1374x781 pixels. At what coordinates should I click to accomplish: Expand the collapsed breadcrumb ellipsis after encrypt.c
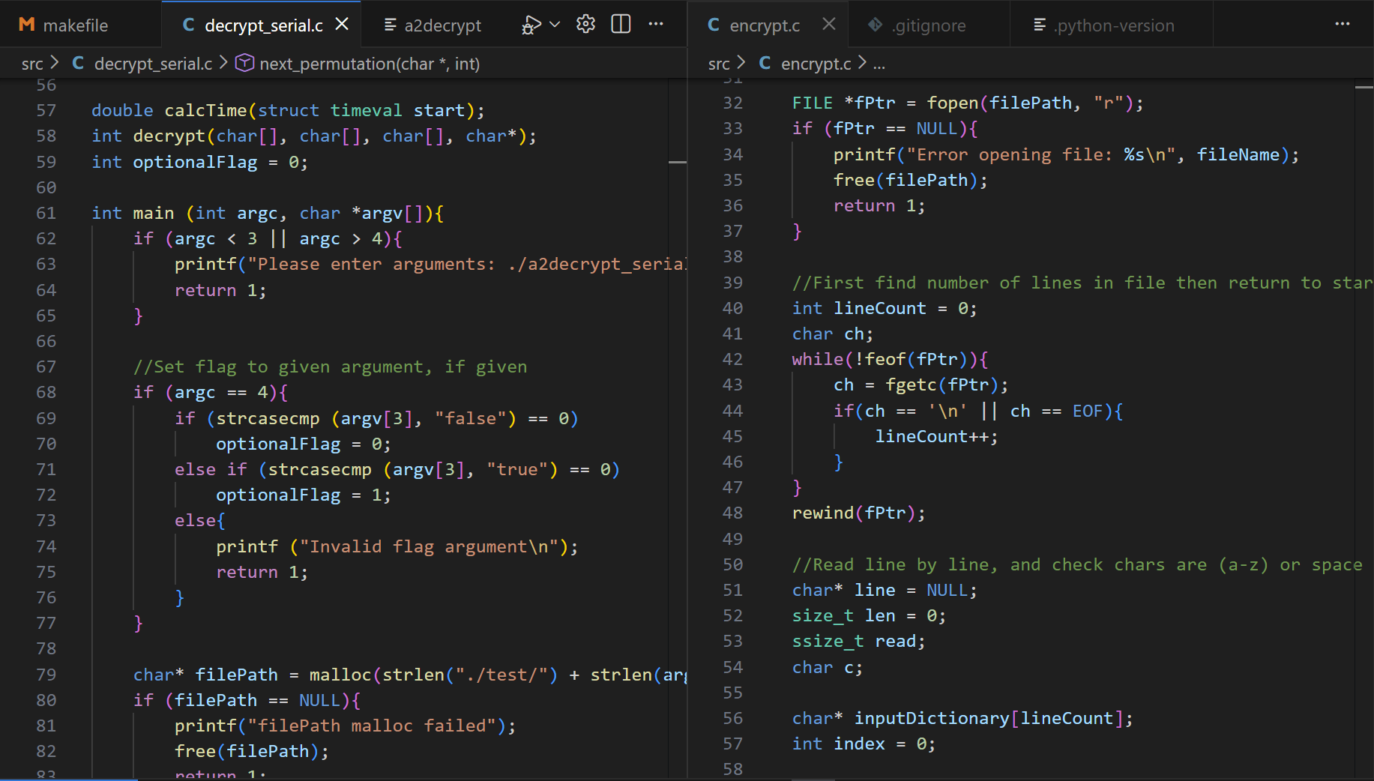coord(879,64)
